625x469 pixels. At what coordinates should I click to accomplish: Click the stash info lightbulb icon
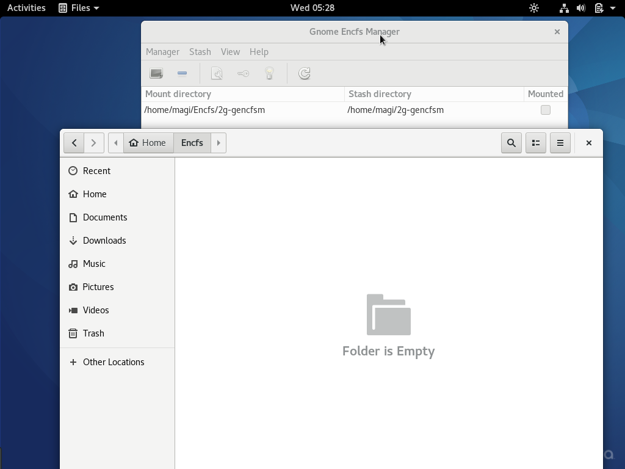[x=269, y=73]
